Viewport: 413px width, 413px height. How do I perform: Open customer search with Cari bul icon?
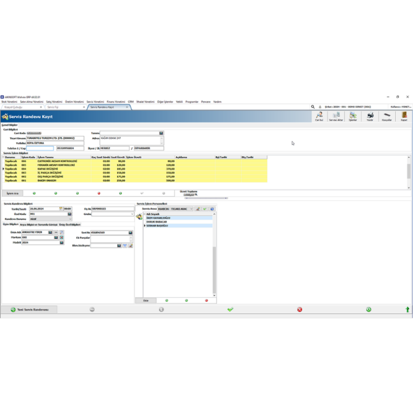pos(320,116)
